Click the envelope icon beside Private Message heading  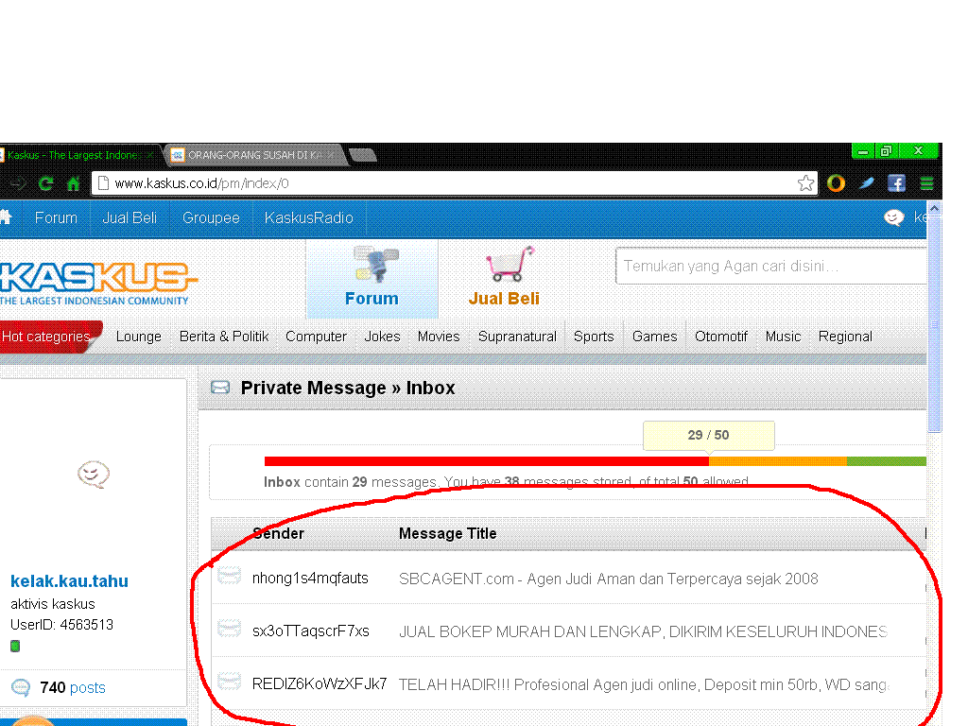point(220,388)
